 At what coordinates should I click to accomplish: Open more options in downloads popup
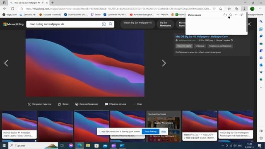point(236,15)
